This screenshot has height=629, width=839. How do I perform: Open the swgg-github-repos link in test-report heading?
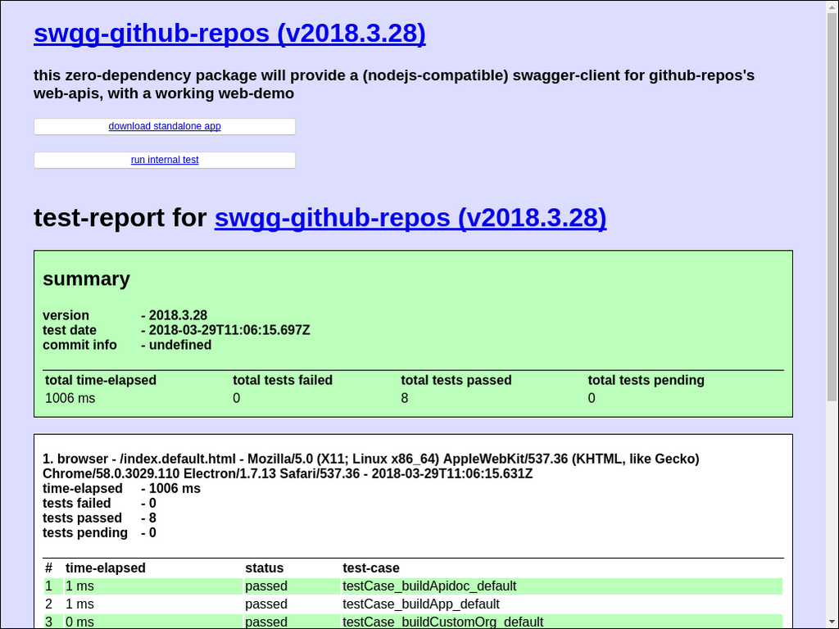click(410, 218)
